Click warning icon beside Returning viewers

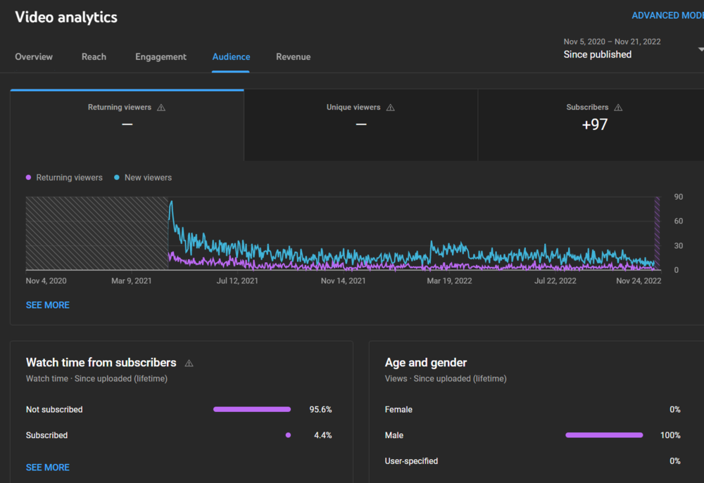pyautogui.click(x=161, y=108)
